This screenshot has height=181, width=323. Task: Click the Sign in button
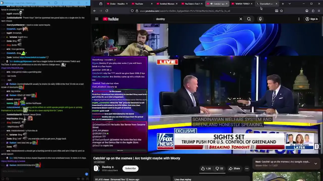point(311,19)
